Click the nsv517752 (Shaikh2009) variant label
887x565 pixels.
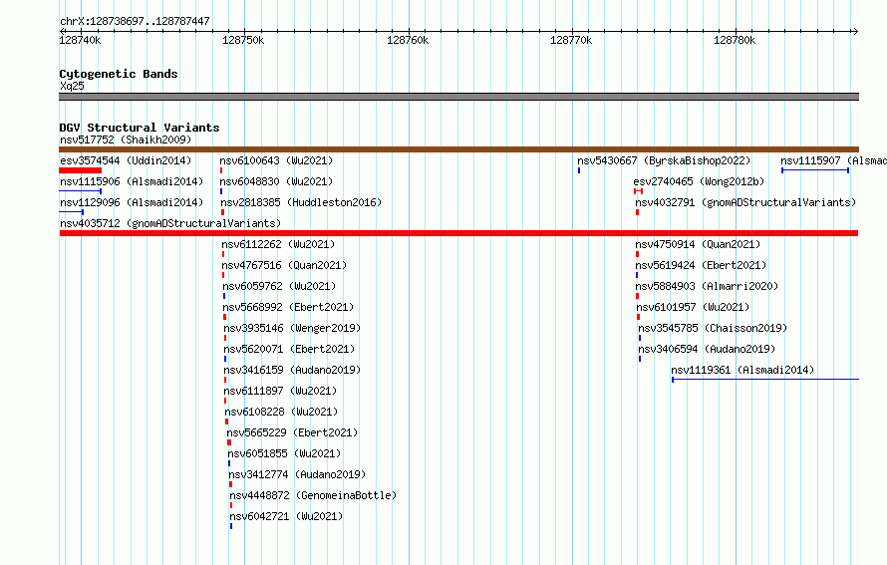[x=126, y=140]
